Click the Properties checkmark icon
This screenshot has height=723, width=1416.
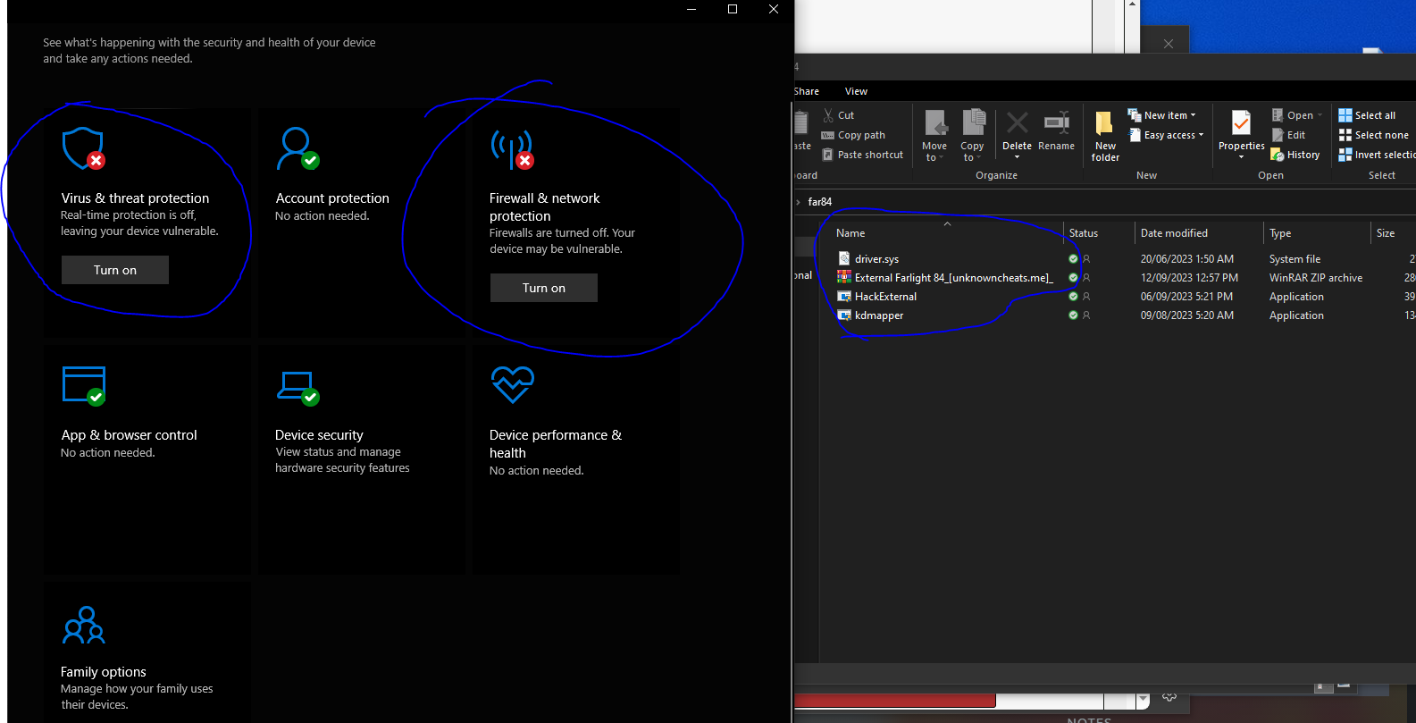(x=1241, y=123)
